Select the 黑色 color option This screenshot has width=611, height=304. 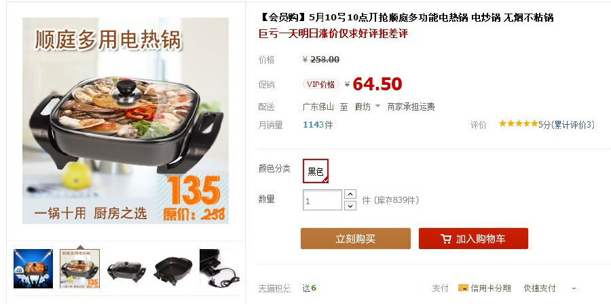point(316,171)
